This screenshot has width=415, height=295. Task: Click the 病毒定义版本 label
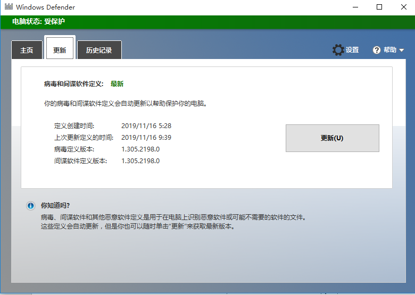click(x=74, y=149)
